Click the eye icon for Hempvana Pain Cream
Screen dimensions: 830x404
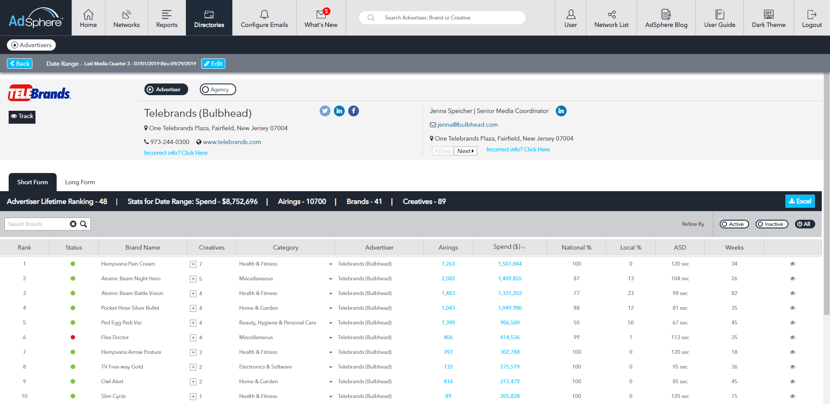(x=793, y=264)
